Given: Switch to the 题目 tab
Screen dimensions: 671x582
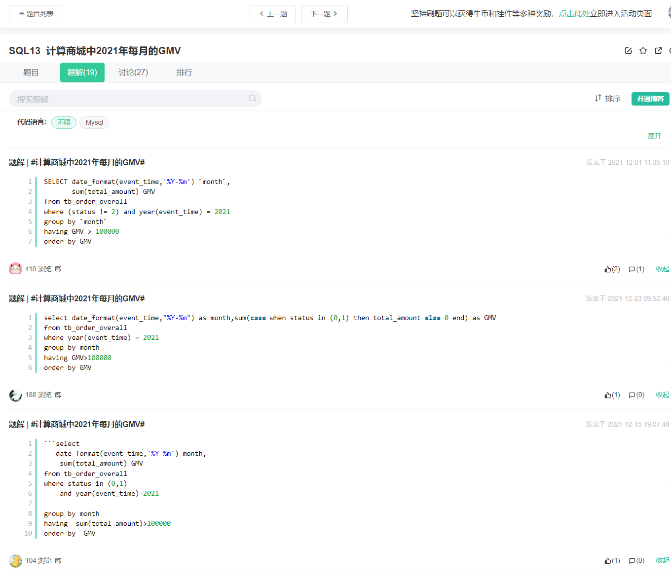Looking at the screenshot, I should 31,73.
